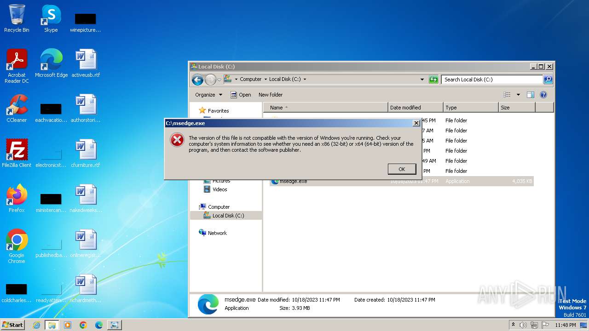Expand the Local Disk (C:) breadcrumb arrow
This screenshot has width=589, height=331.
[x=305, y=79]
